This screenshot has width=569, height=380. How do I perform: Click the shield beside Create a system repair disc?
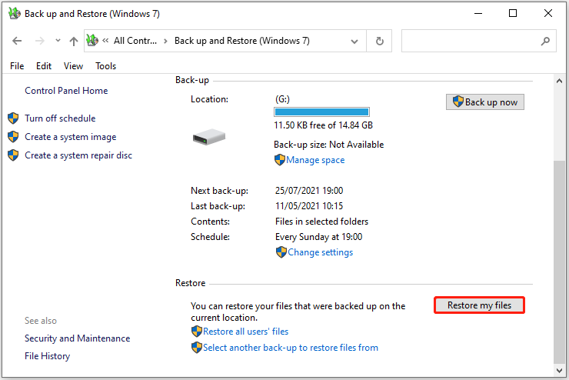coord(13,155)
